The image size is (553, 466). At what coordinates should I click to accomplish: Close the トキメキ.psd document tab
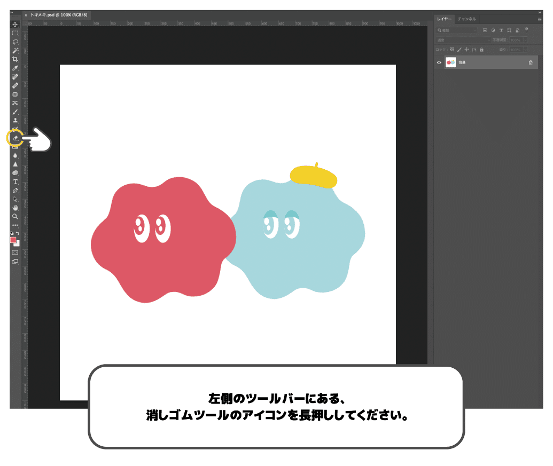click(26, 15)
